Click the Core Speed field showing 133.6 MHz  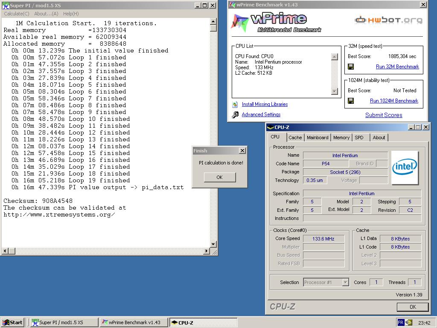(x=323, y=239)
